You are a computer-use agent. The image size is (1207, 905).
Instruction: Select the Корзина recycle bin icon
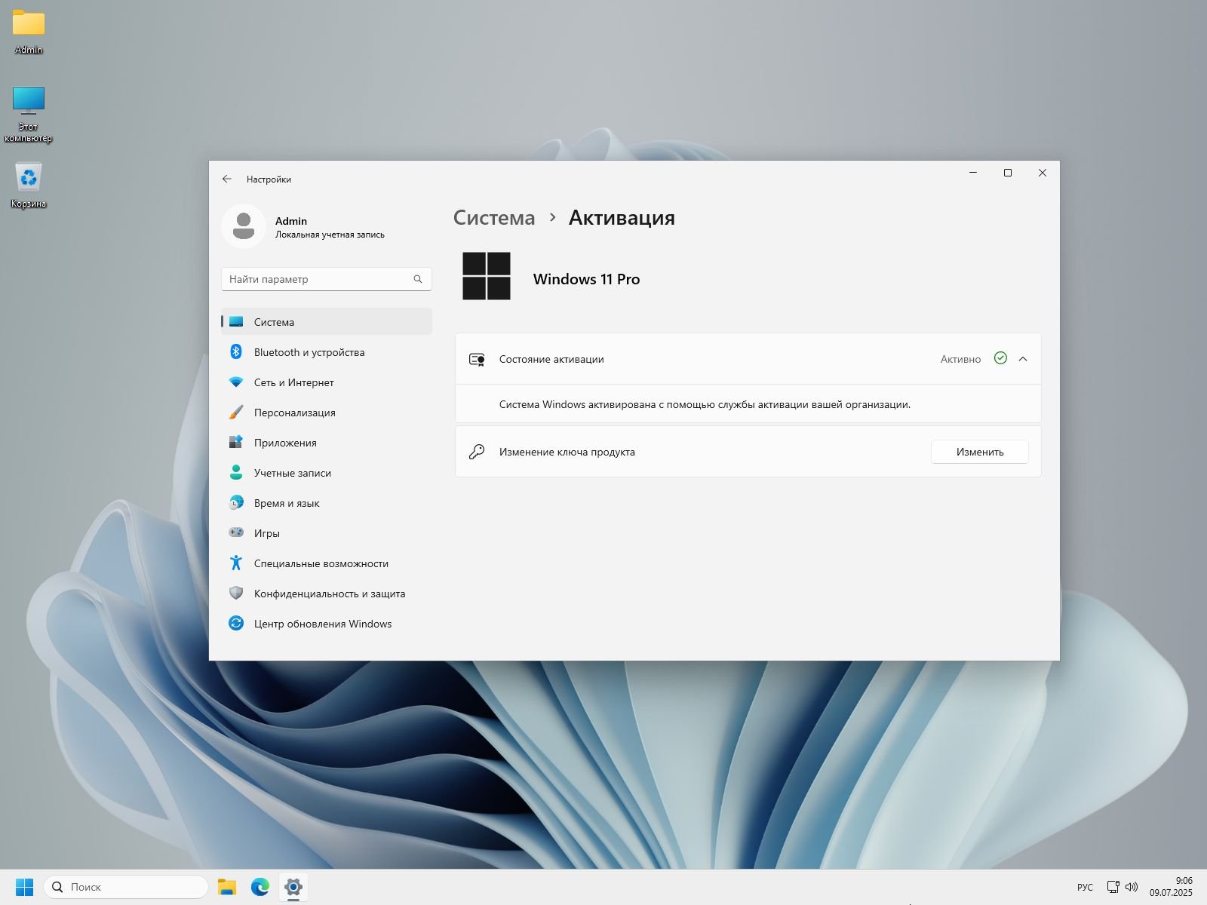[29, 186]
